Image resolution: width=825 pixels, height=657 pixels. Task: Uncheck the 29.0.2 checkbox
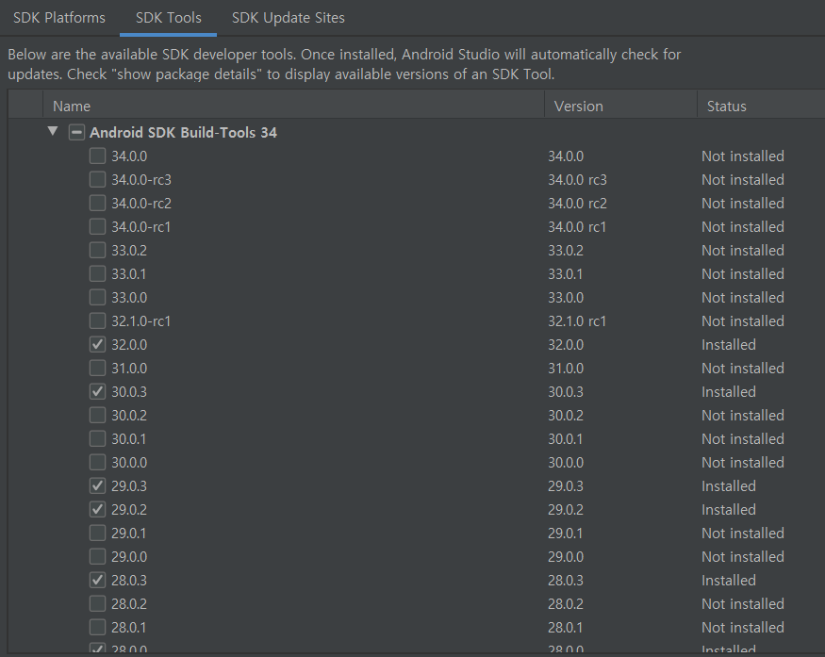[97, 509]
